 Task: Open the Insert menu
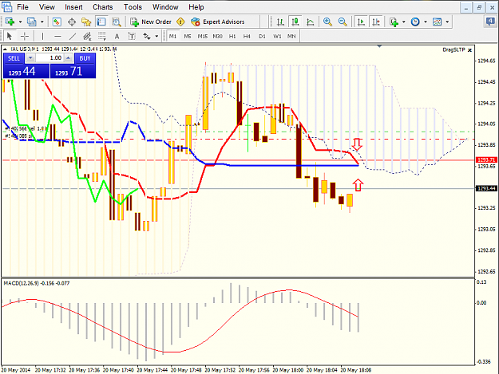pos(73,7)
